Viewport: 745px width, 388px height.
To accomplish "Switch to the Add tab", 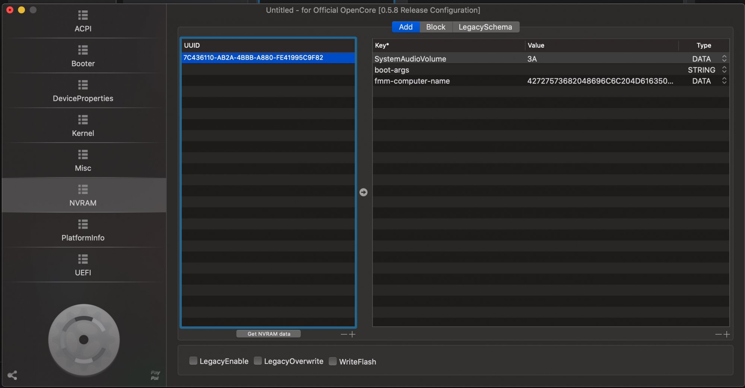I will 406,27.
